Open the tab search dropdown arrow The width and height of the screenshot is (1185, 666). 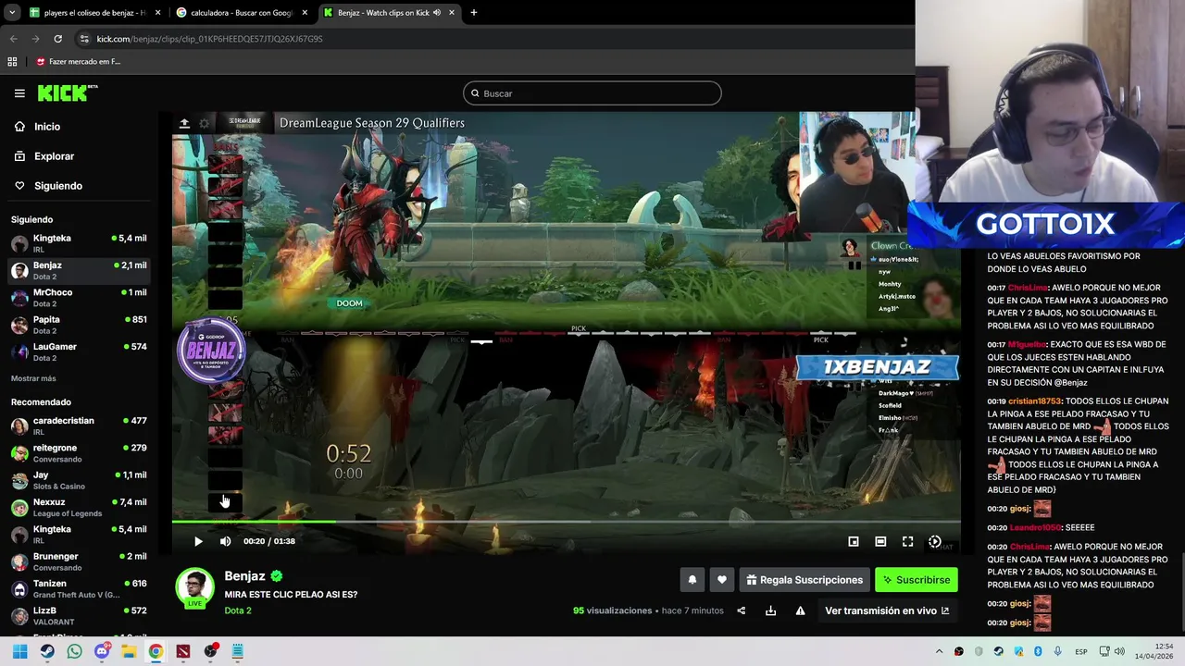(11, 13)
